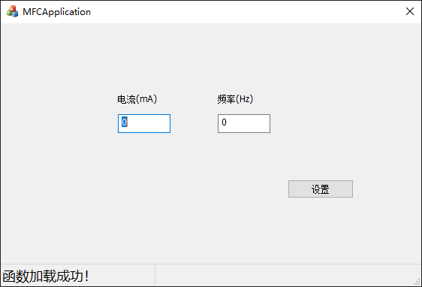
Task: Click the status bar pane divider line
Action: pos(155,276)
